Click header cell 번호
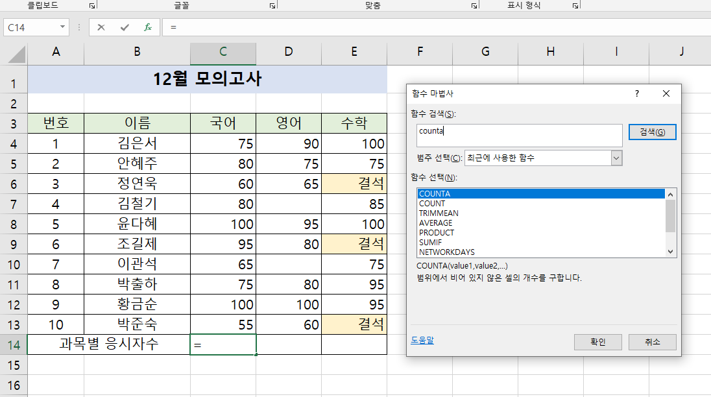Screen dimensions: 711x397 [x=56, y=123]
